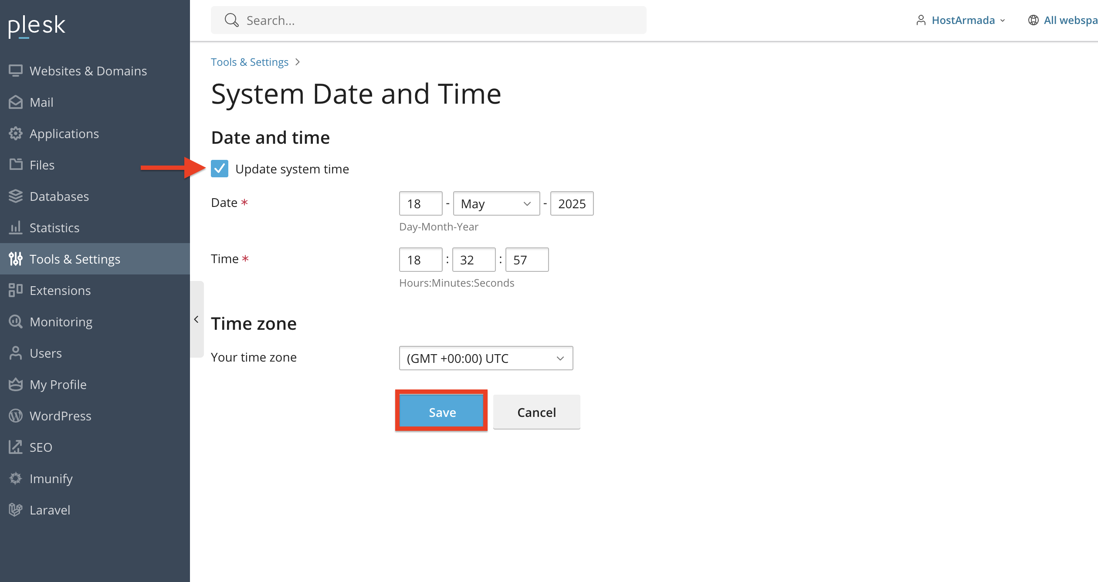Click the Mail envelope icon
The height and width of the screenshot is (582, 1098).
[x=16, y=102]
